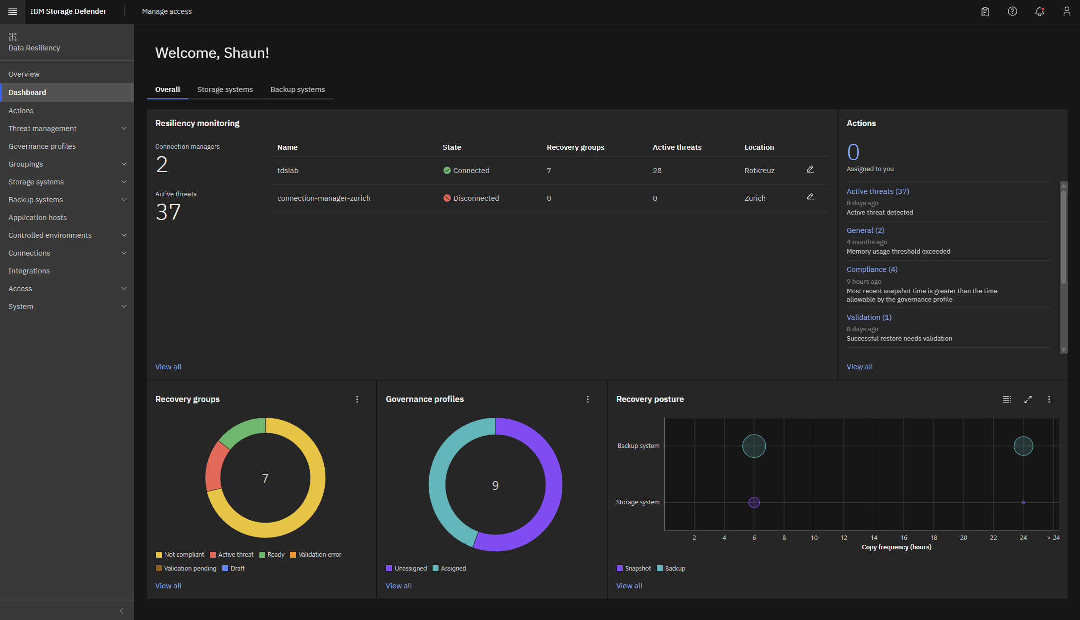The height and width of the screenshot is (620, 1080).
Task: Open the user profile icon
Action: coord(1067,11)
